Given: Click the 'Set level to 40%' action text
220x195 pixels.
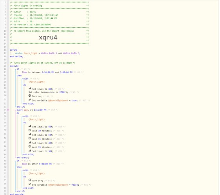Looking at the screenshot, I should pos(43,143).
